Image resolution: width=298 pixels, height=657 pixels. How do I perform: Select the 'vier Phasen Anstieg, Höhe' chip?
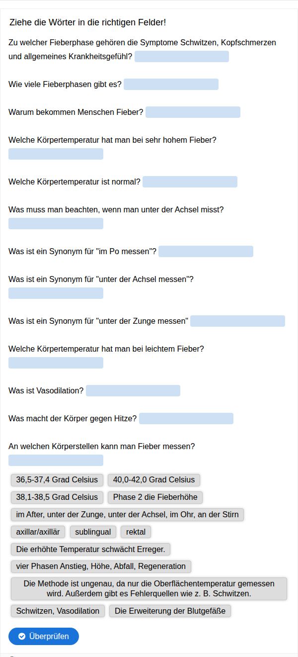[101, 566]
